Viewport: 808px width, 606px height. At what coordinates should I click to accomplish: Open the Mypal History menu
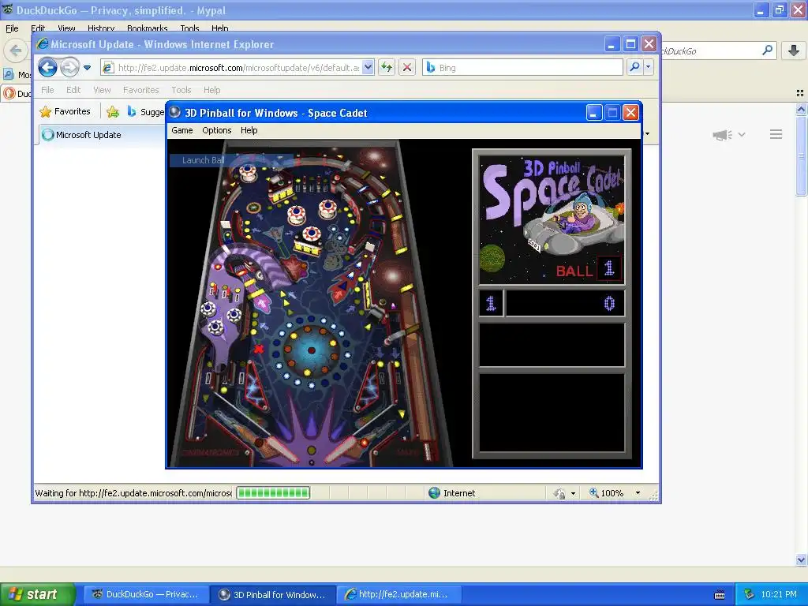coord(100,28)
